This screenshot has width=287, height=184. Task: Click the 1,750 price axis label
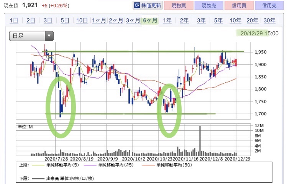pos(261,102)
